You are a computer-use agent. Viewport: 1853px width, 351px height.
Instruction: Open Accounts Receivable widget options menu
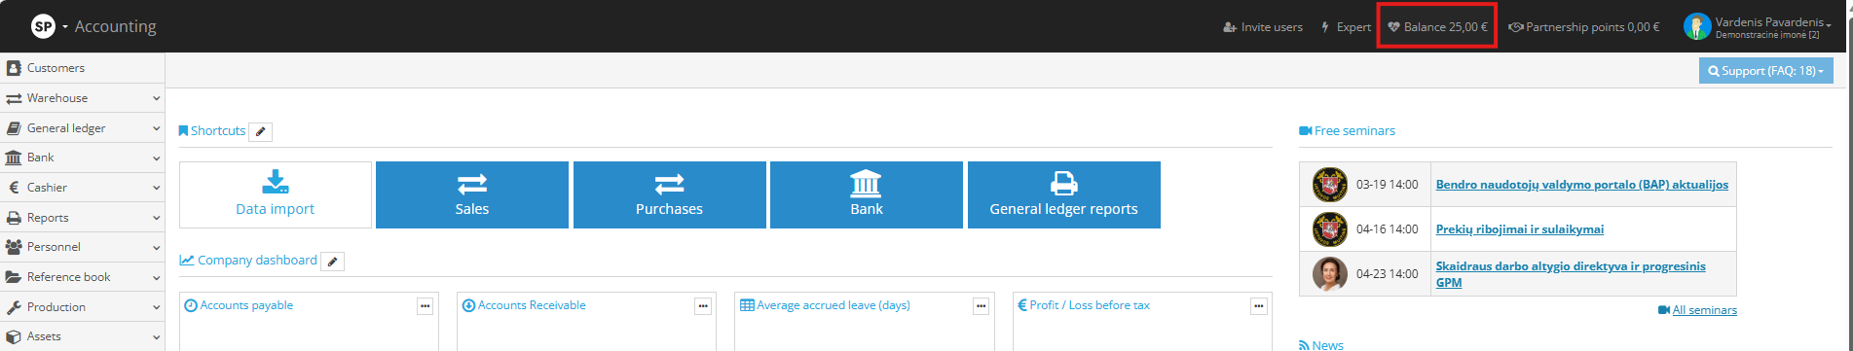pos(702,305)
